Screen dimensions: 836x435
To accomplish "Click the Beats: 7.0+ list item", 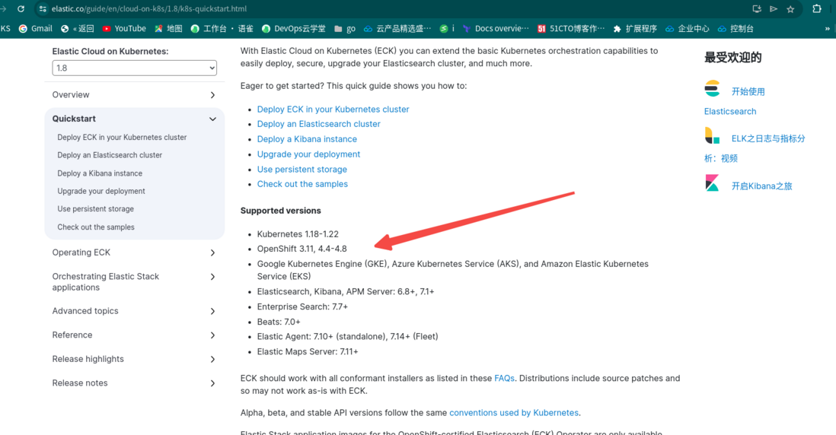I will click(279, 322).
